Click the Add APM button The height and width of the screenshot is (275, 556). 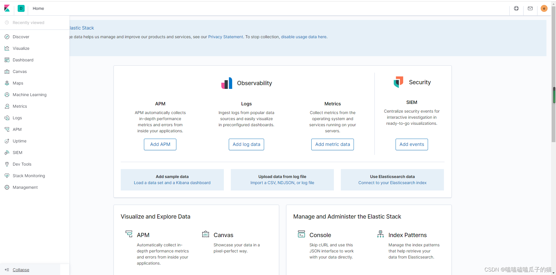pyautogui.click(x=160, y=144)
